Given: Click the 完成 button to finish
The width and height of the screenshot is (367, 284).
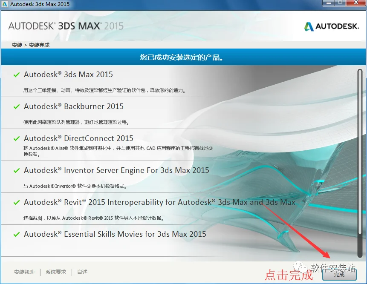Looking at the screenshot, I should (x=339, y=274).
